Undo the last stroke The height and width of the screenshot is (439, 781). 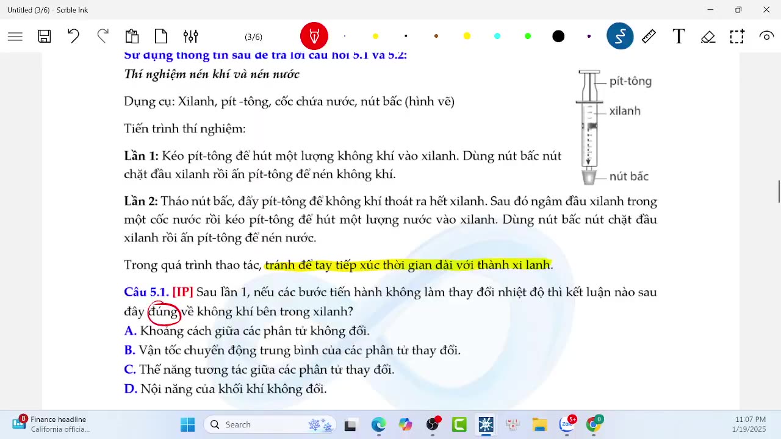pyautogui.click(x=73, y=37)
